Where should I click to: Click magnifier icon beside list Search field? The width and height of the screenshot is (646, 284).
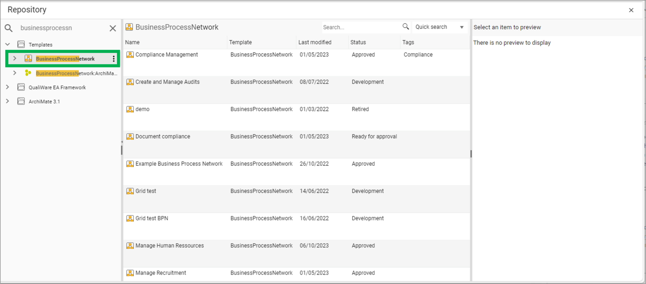(406, 27)
